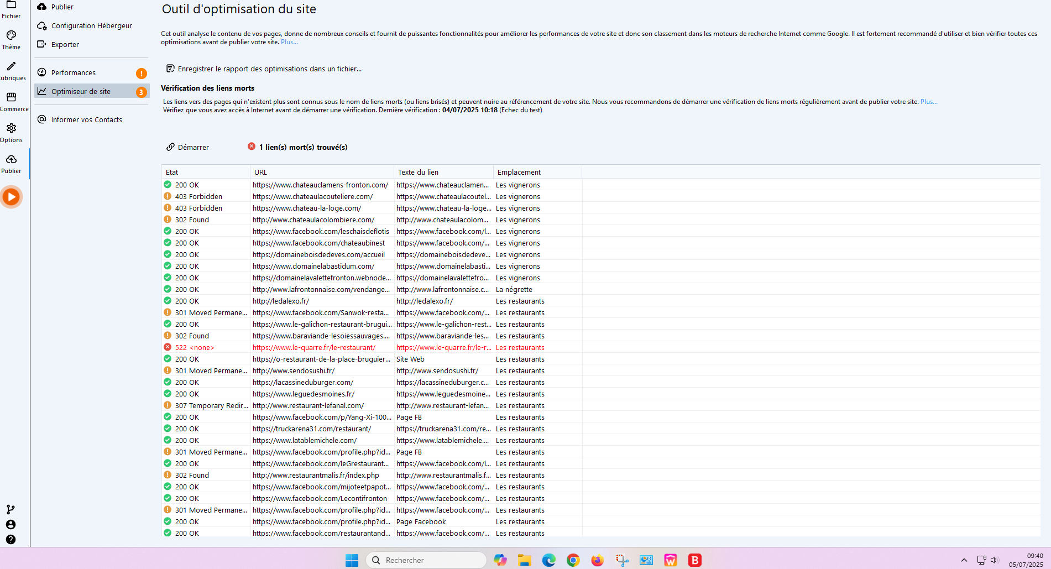
Task: Open the help question mark icon
Action: click(x=11, y=539)
